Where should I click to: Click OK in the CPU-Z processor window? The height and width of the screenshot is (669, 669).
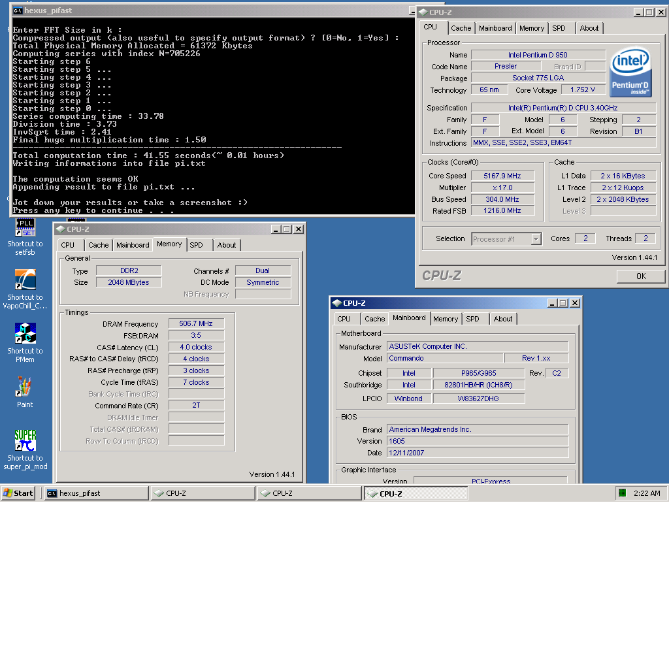(x=641, y=276)
